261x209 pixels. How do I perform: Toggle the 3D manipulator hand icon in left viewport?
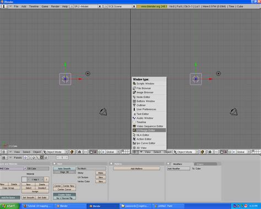tap(91, 152)
